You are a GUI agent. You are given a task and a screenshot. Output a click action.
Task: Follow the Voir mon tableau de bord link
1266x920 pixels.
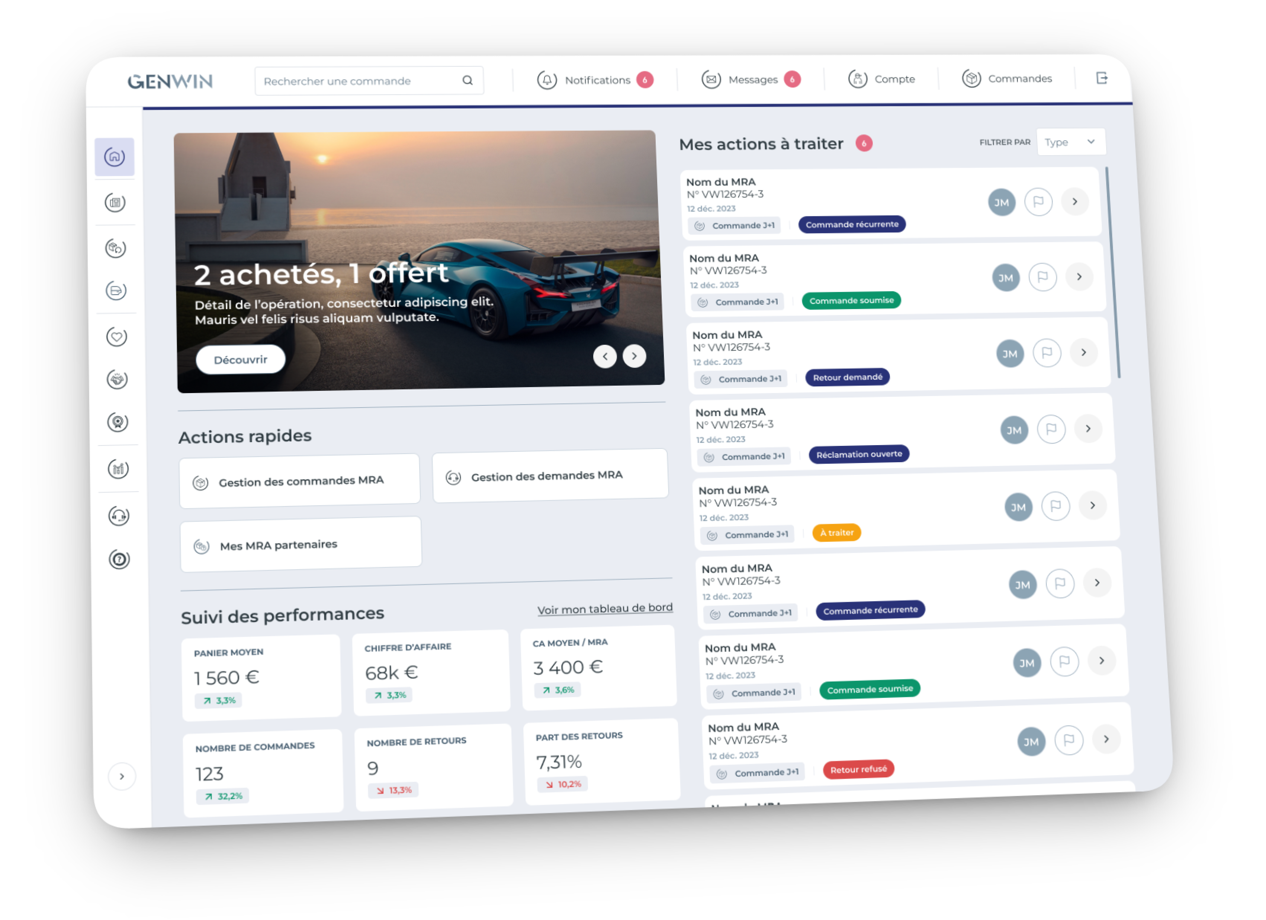pyautogui.click(x=605, y=608)
